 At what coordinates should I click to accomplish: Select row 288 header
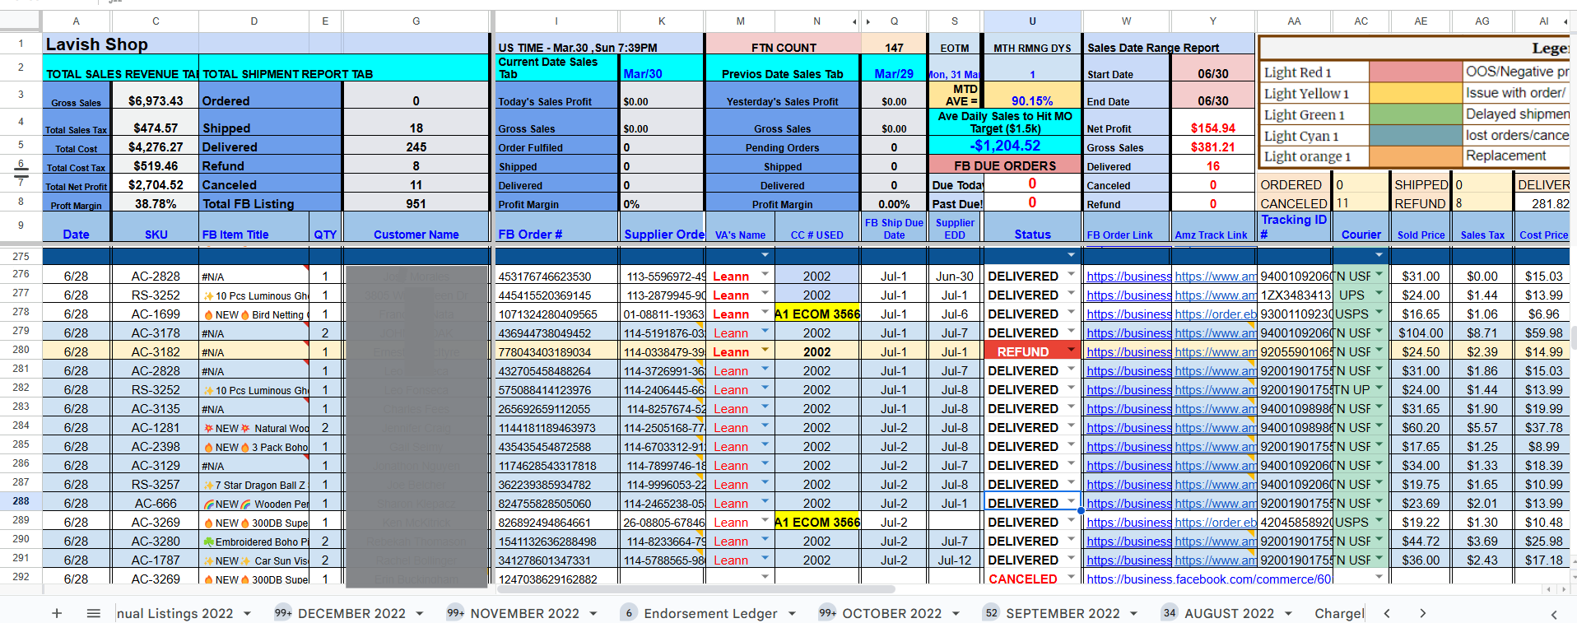21,501
